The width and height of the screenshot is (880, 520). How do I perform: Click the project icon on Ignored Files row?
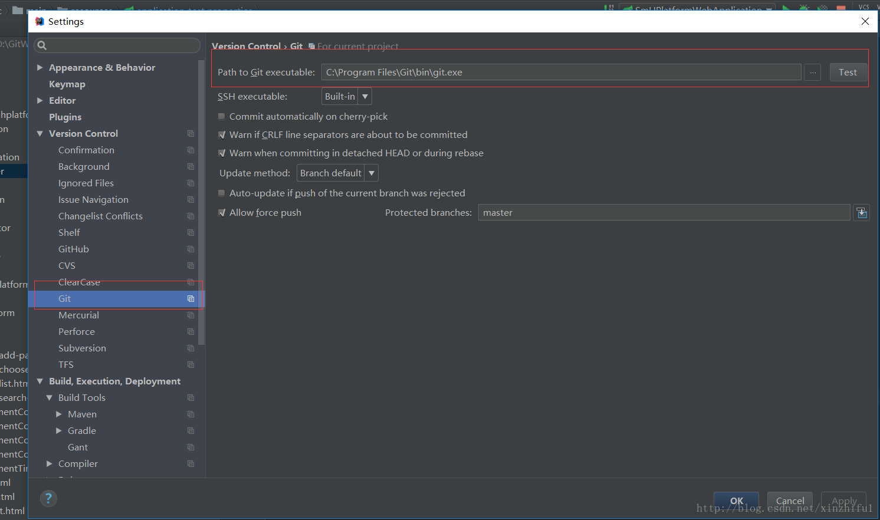pos(191,183)
